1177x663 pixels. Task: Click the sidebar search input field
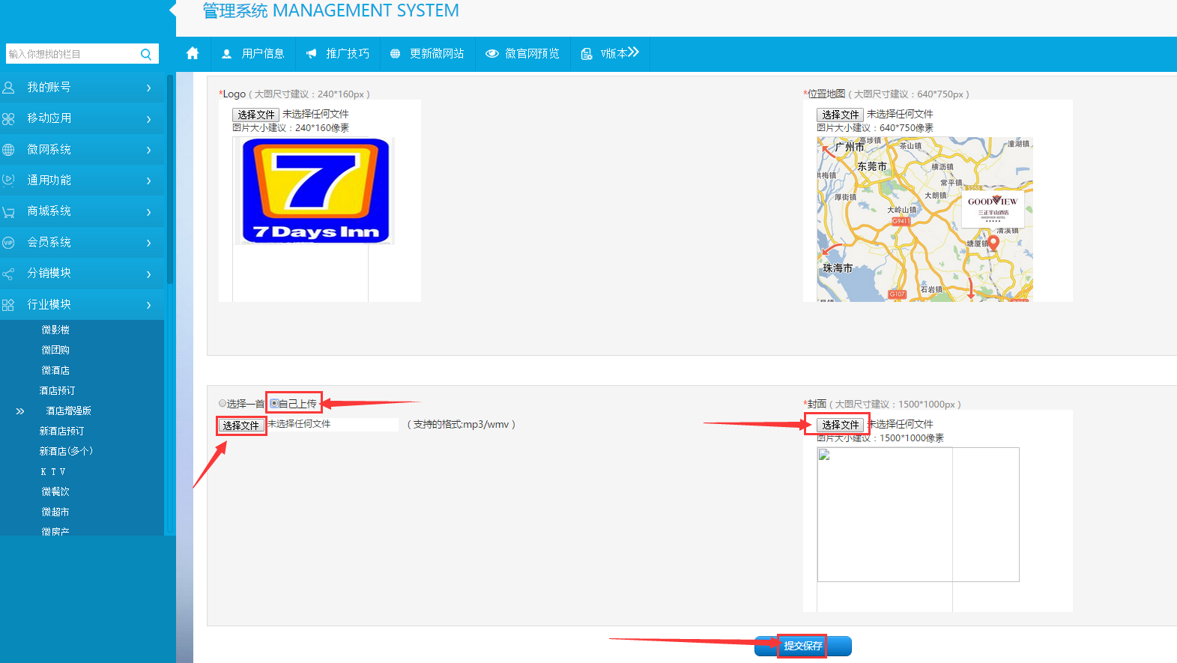pos(71,54)
